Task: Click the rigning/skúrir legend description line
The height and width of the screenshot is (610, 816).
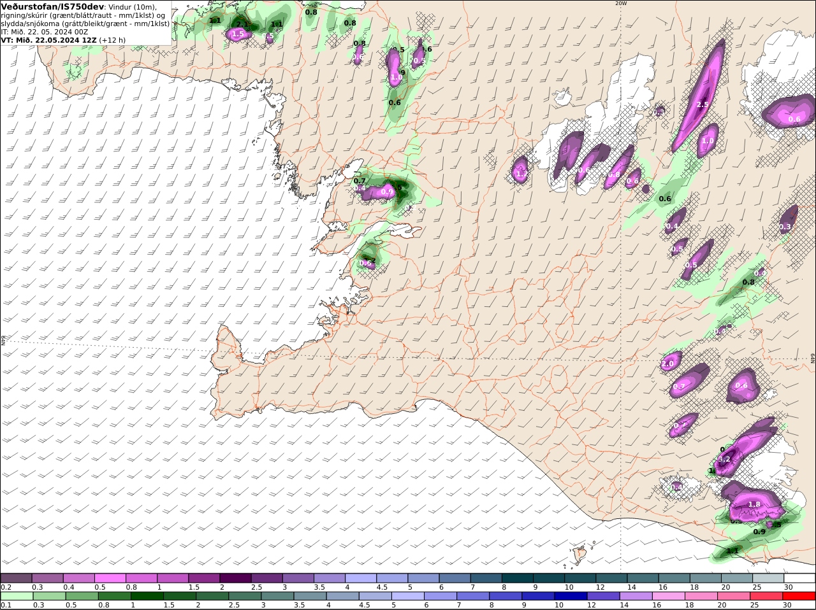Action: tap(83, 15)
